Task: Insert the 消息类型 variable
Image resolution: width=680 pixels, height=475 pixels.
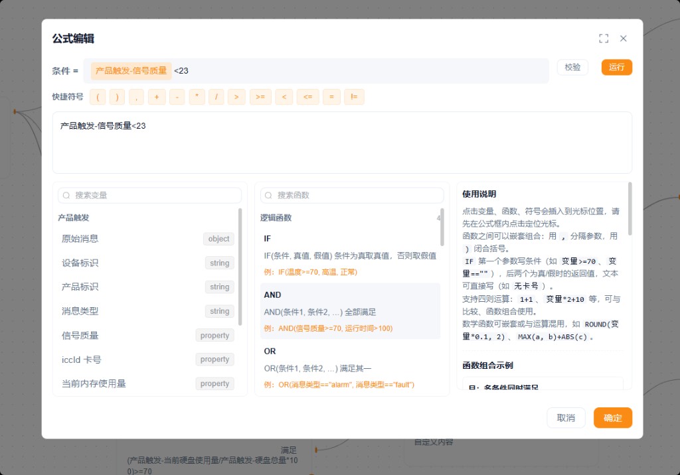Action: [x=148, y=311]
